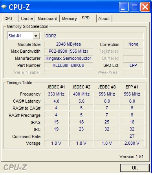
Task: Click the 333 MHz frequency cell
Action: click(x=56, y=94)
